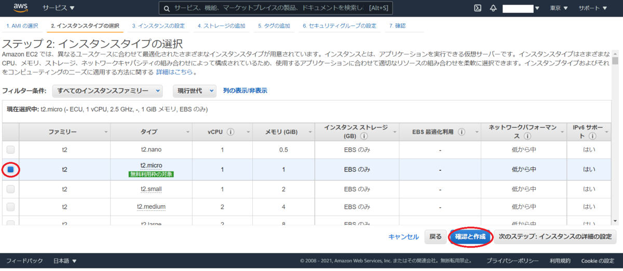Open メモリ (GiB) column sort arrow
Viewport: 623px width, 271px height.
[309, 132]
